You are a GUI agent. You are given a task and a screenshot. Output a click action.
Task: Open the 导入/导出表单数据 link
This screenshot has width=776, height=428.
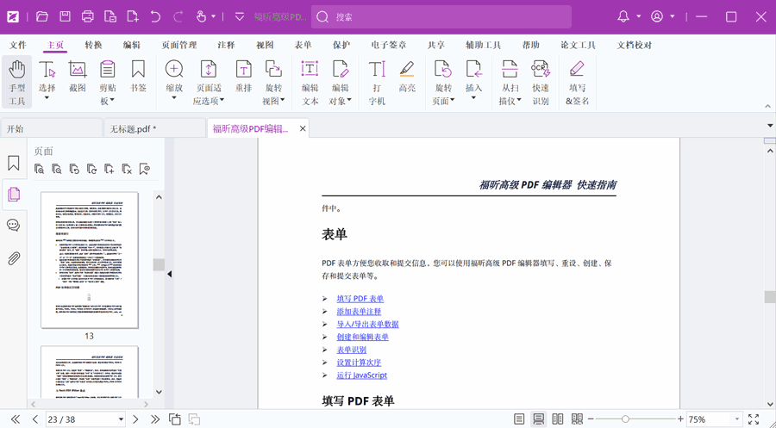click(x=367, y=324)
